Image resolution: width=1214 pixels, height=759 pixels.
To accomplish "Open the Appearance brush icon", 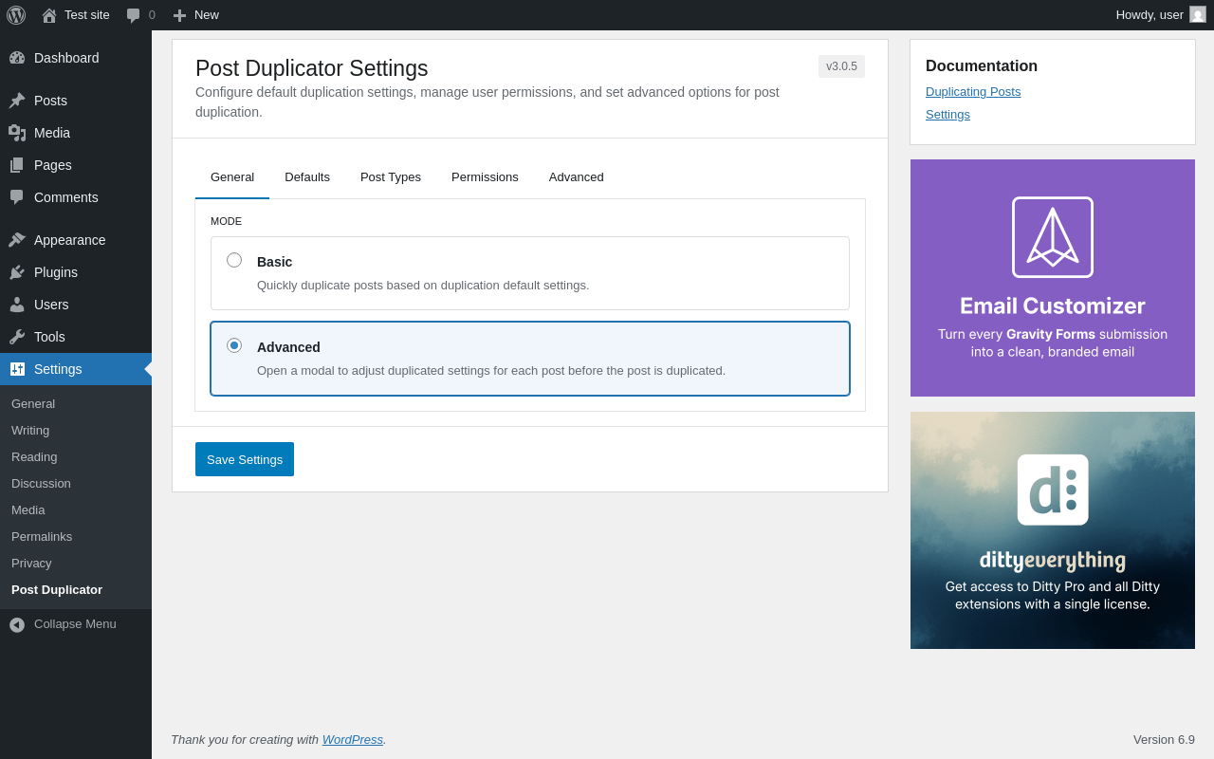I will 17,240.
